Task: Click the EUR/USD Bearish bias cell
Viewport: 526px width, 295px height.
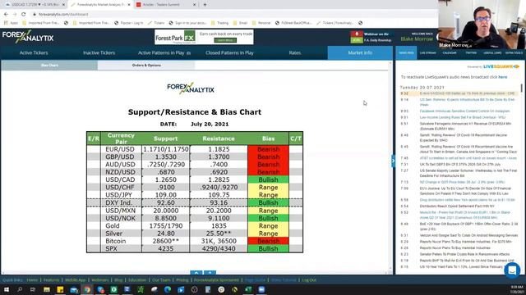Action: coord(269,149)
